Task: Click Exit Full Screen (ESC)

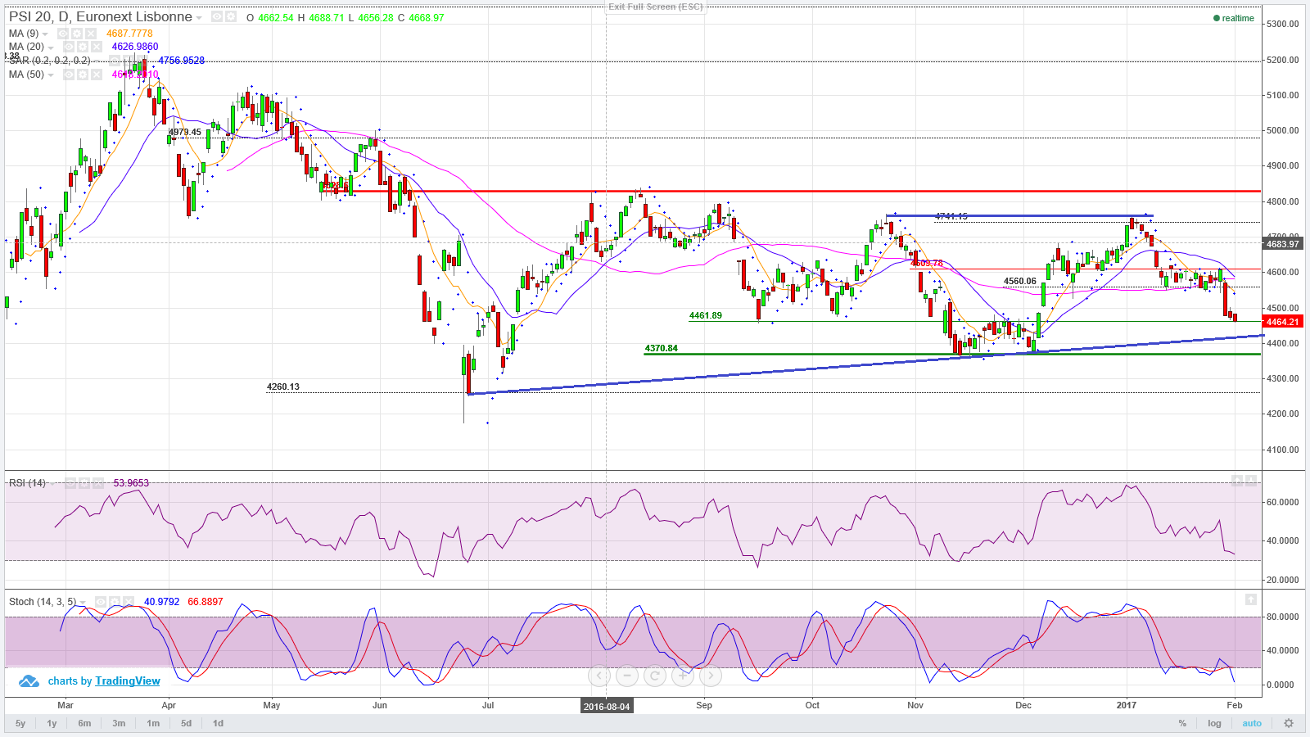Action: click(x=655, y=7)
